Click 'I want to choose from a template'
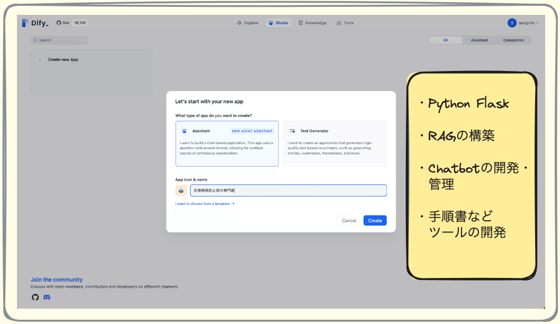Image resolution: width=560 pixels, height=324 pixels. pos(205,203)
